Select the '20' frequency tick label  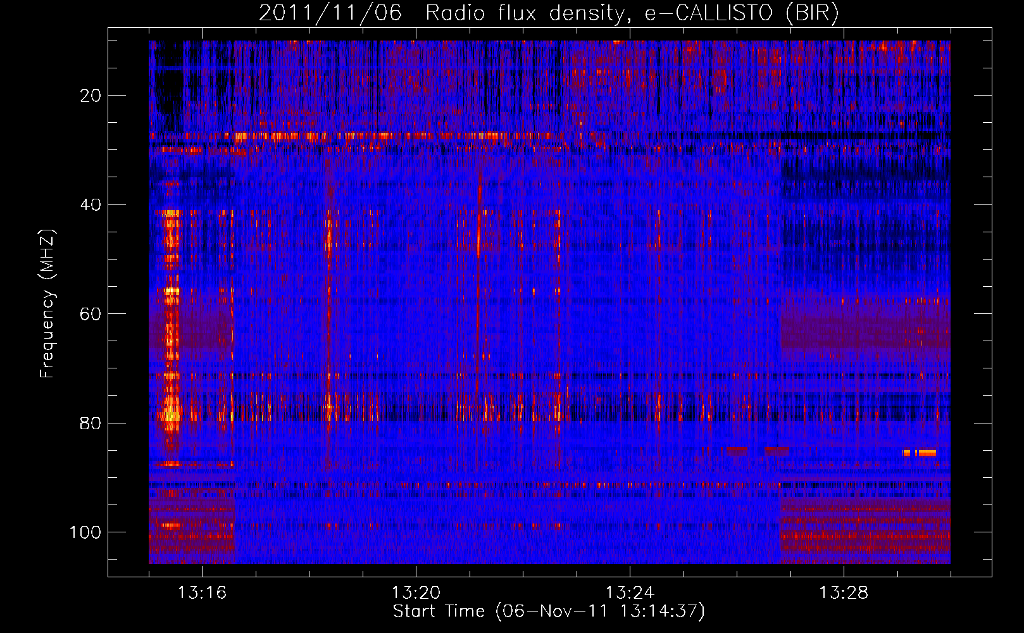click(x=91, y=96)
